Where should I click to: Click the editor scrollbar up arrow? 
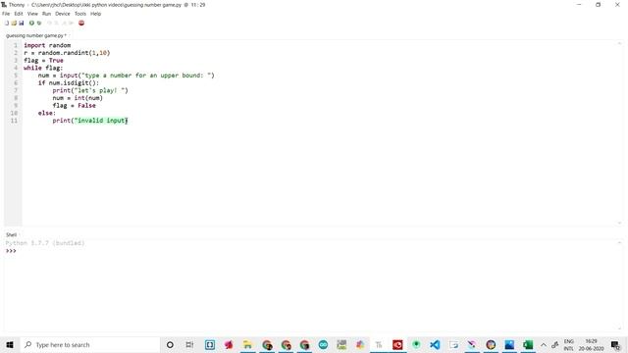click(619, 43)
